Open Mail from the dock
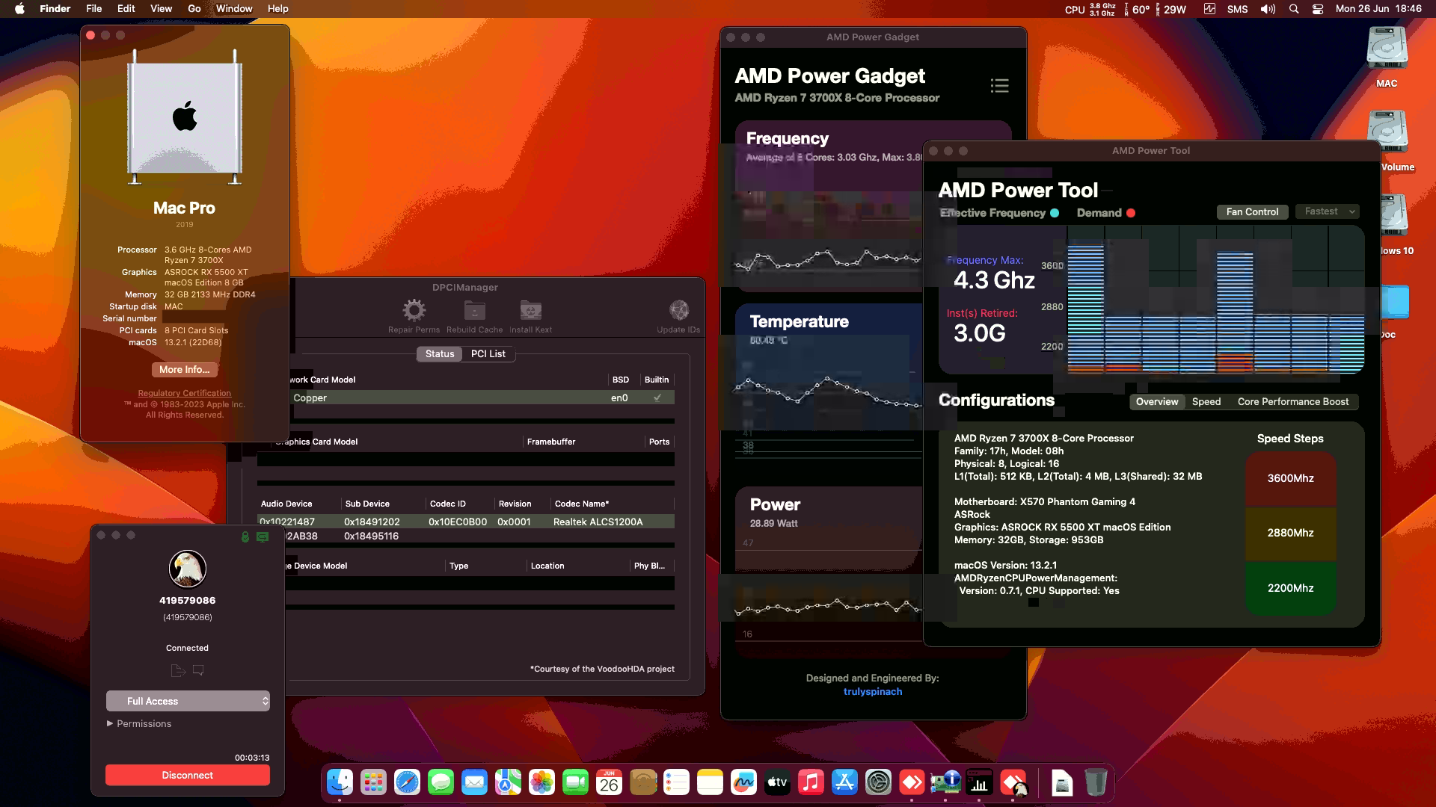 (474, 782)
